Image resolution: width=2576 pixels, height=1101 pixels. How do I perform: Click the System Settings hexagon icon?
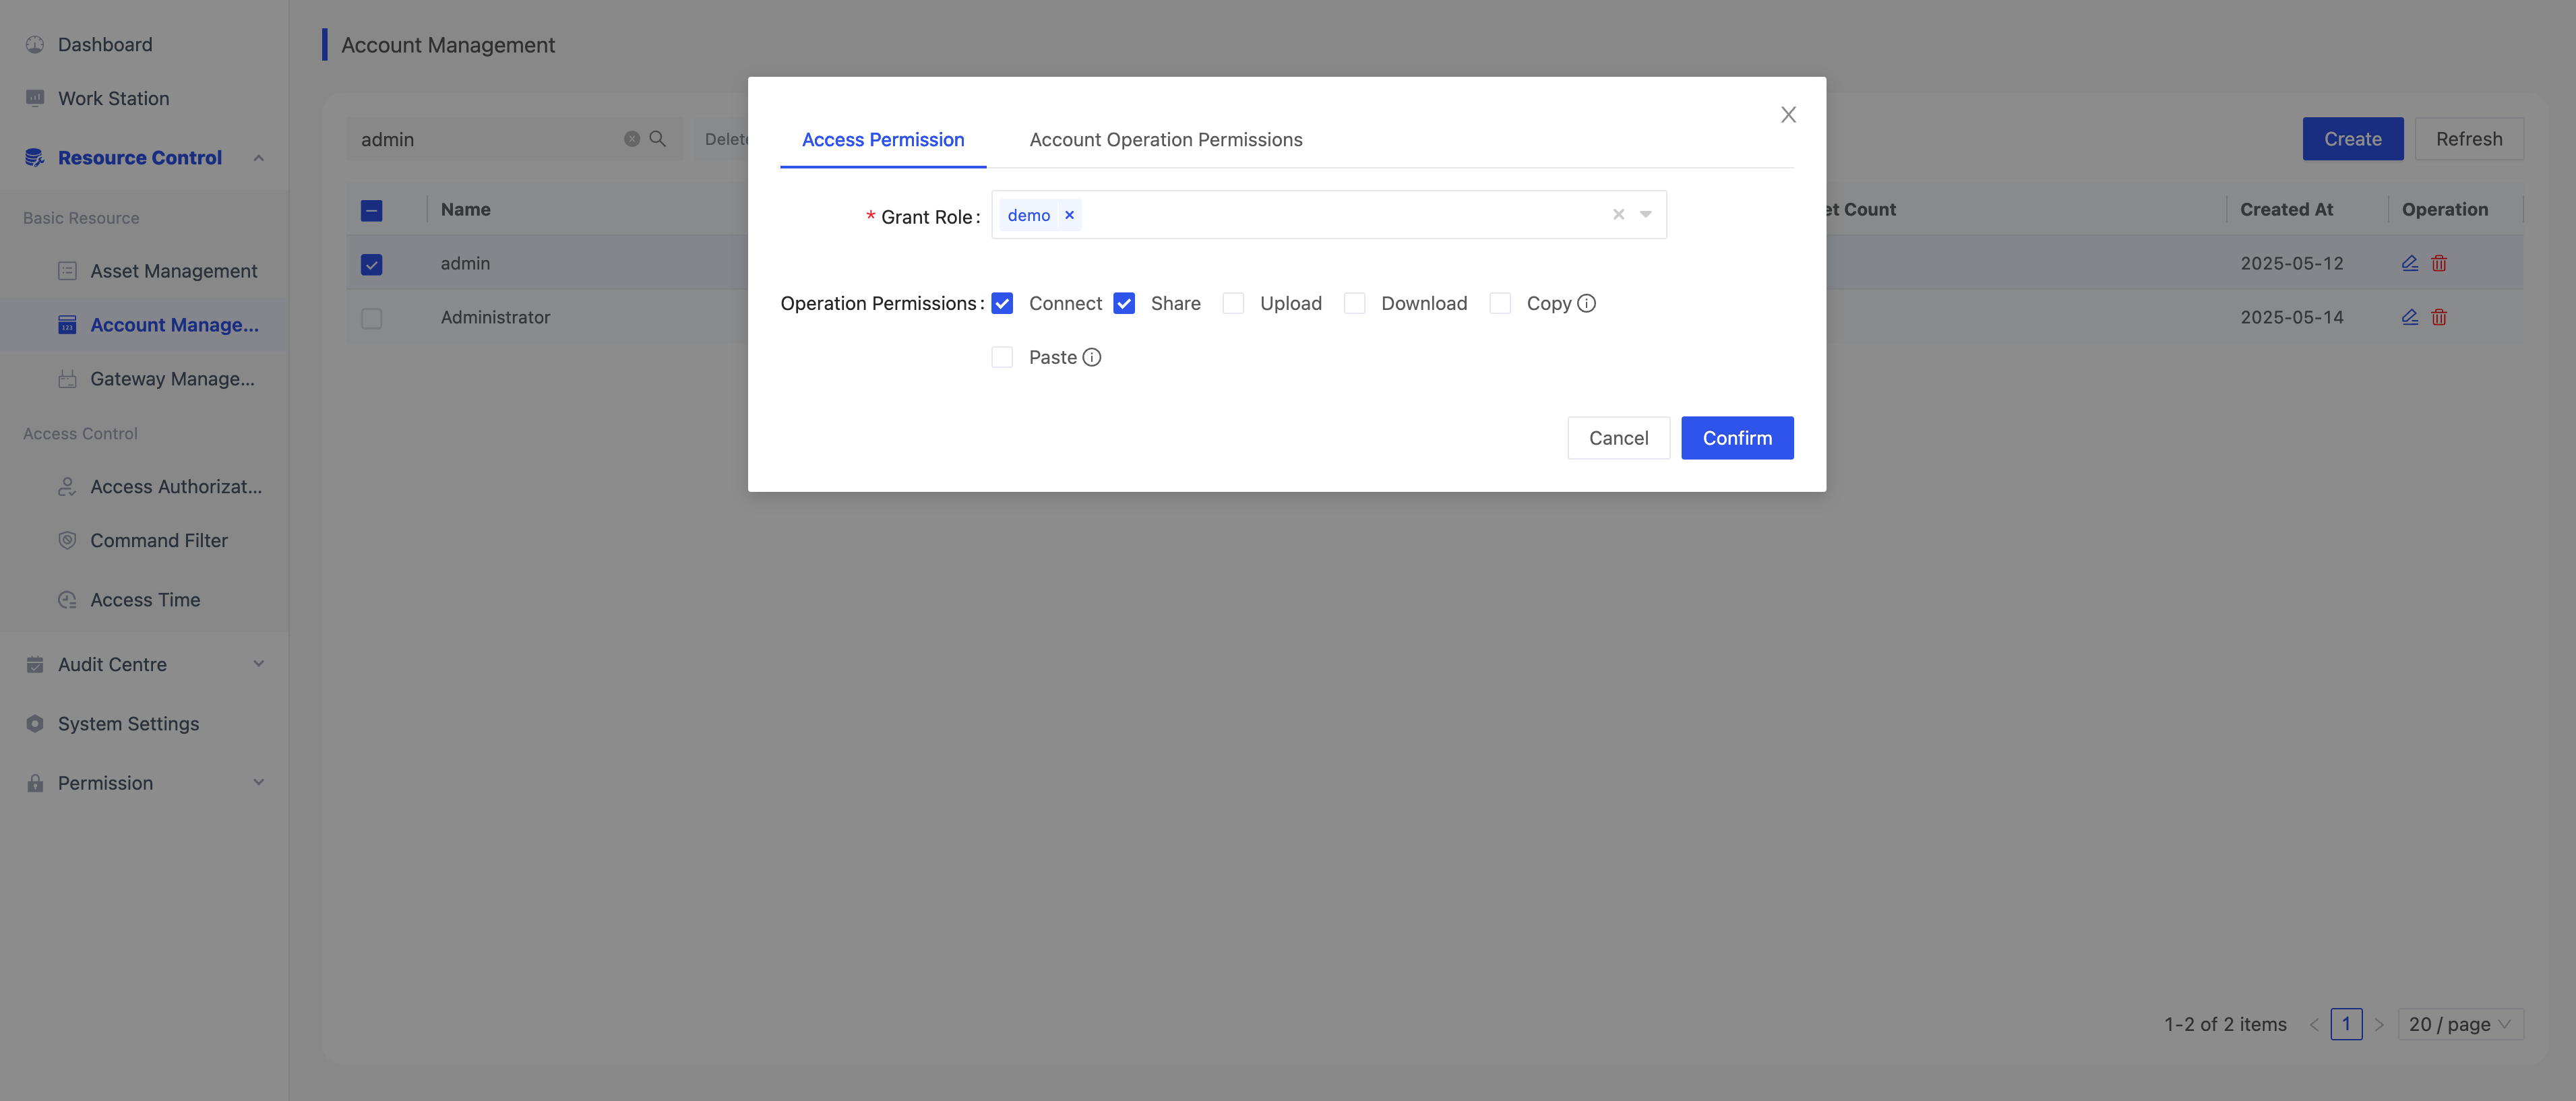(x=35, y=723)
